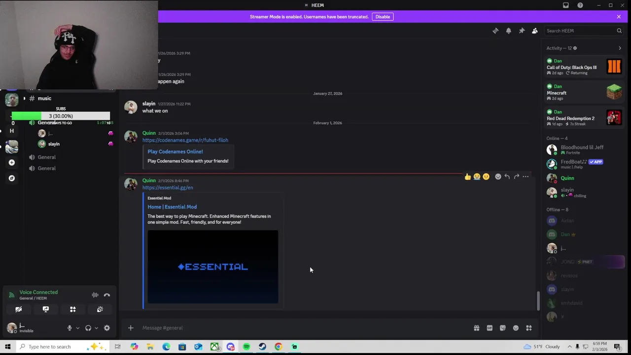The width and height of the screenshot is (631, 355).
Task: Open More options on hovered message
Action: coord(526,177)
